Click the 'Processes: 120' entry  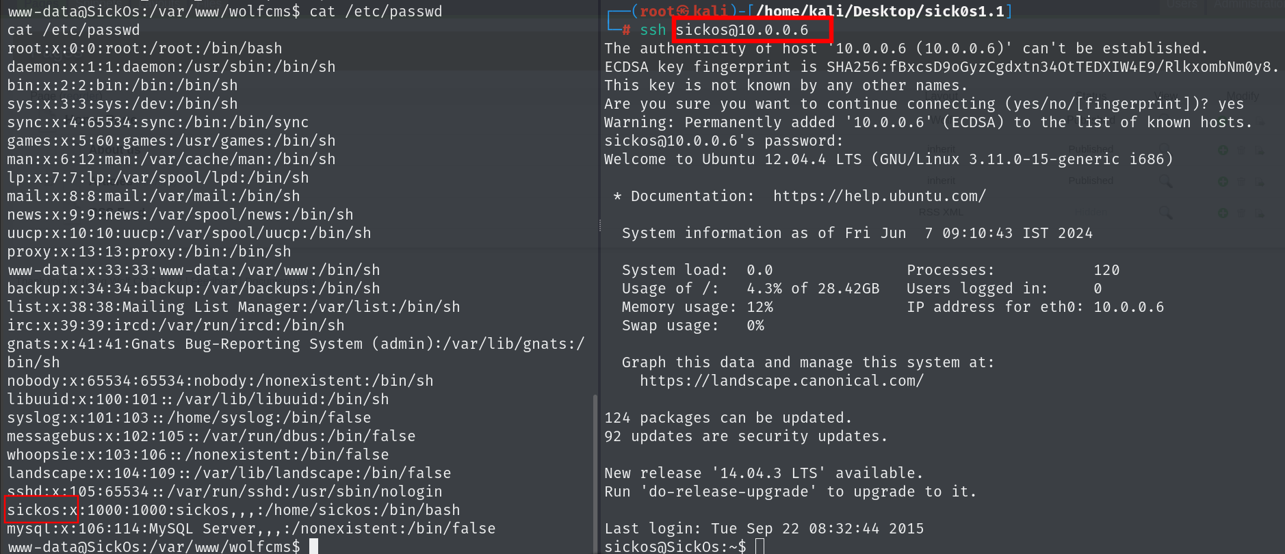[1013, 270]
